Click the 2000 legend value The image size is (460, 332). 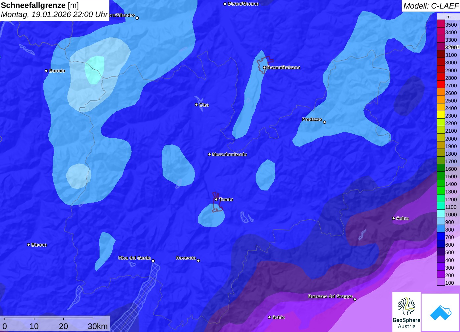451,139
